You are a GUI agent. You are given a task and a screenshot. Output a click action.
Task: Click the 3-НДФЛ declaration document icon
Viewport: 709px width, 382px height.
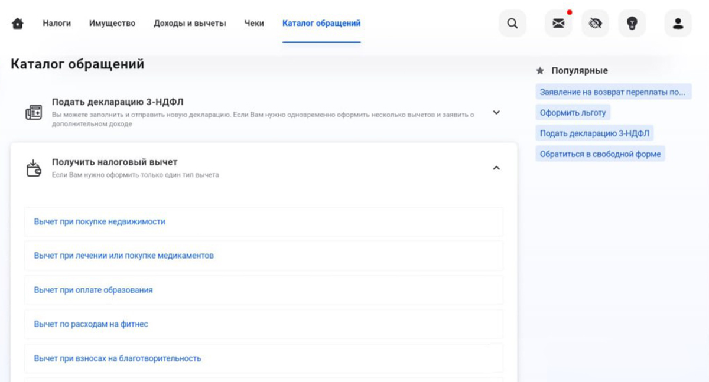[34, 113]
